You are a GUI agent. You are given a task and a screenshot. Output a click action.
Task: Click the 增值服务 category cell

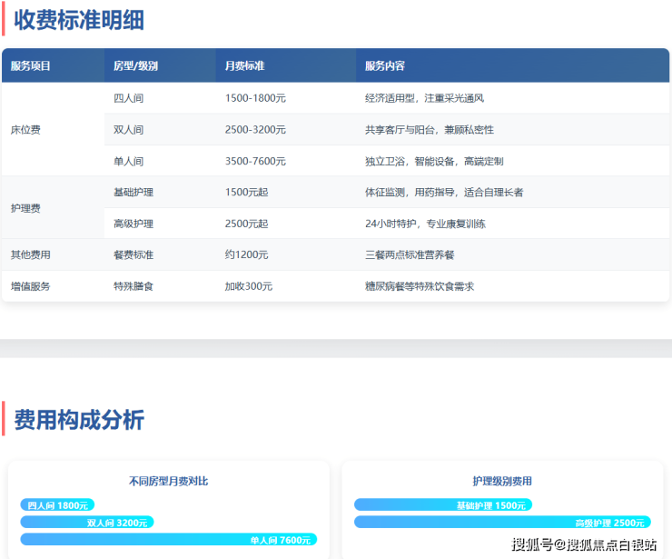(31, 286)
